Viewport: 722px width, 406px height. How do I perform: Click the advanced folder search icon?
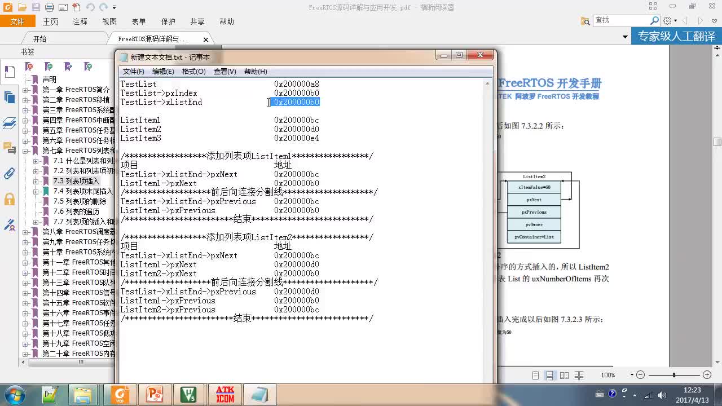coord(585,21)
